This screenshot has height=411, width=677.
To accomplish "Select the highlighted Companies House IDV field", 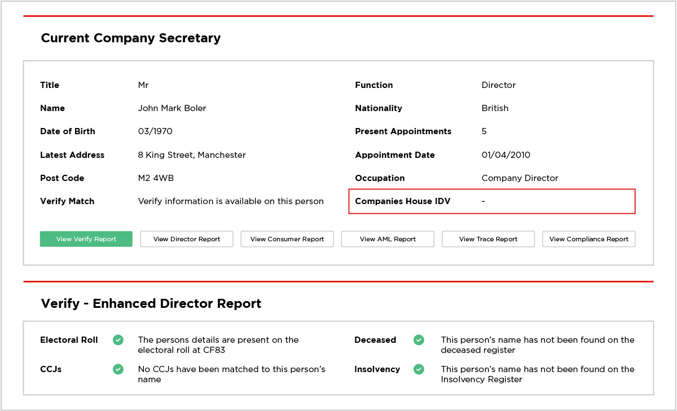I will click(x=492, y=201).
